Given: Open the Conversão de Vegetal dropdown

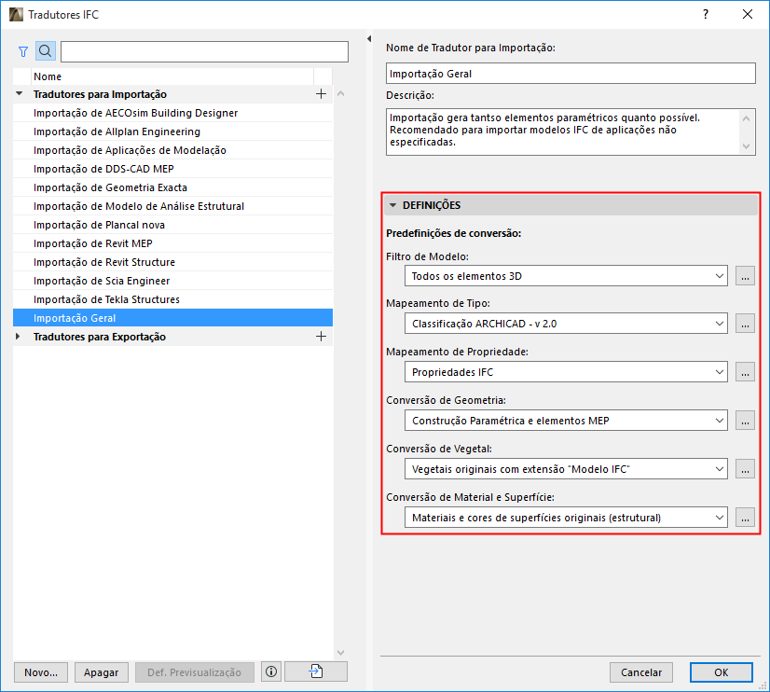Looking at the screenshot, I should (566, 469).
